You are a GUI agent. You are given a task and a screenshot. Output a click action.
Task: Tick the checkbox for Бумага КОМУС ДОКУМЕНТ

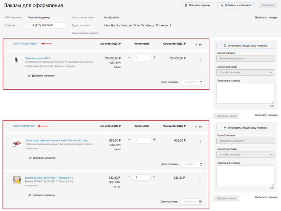click(8, 178)
